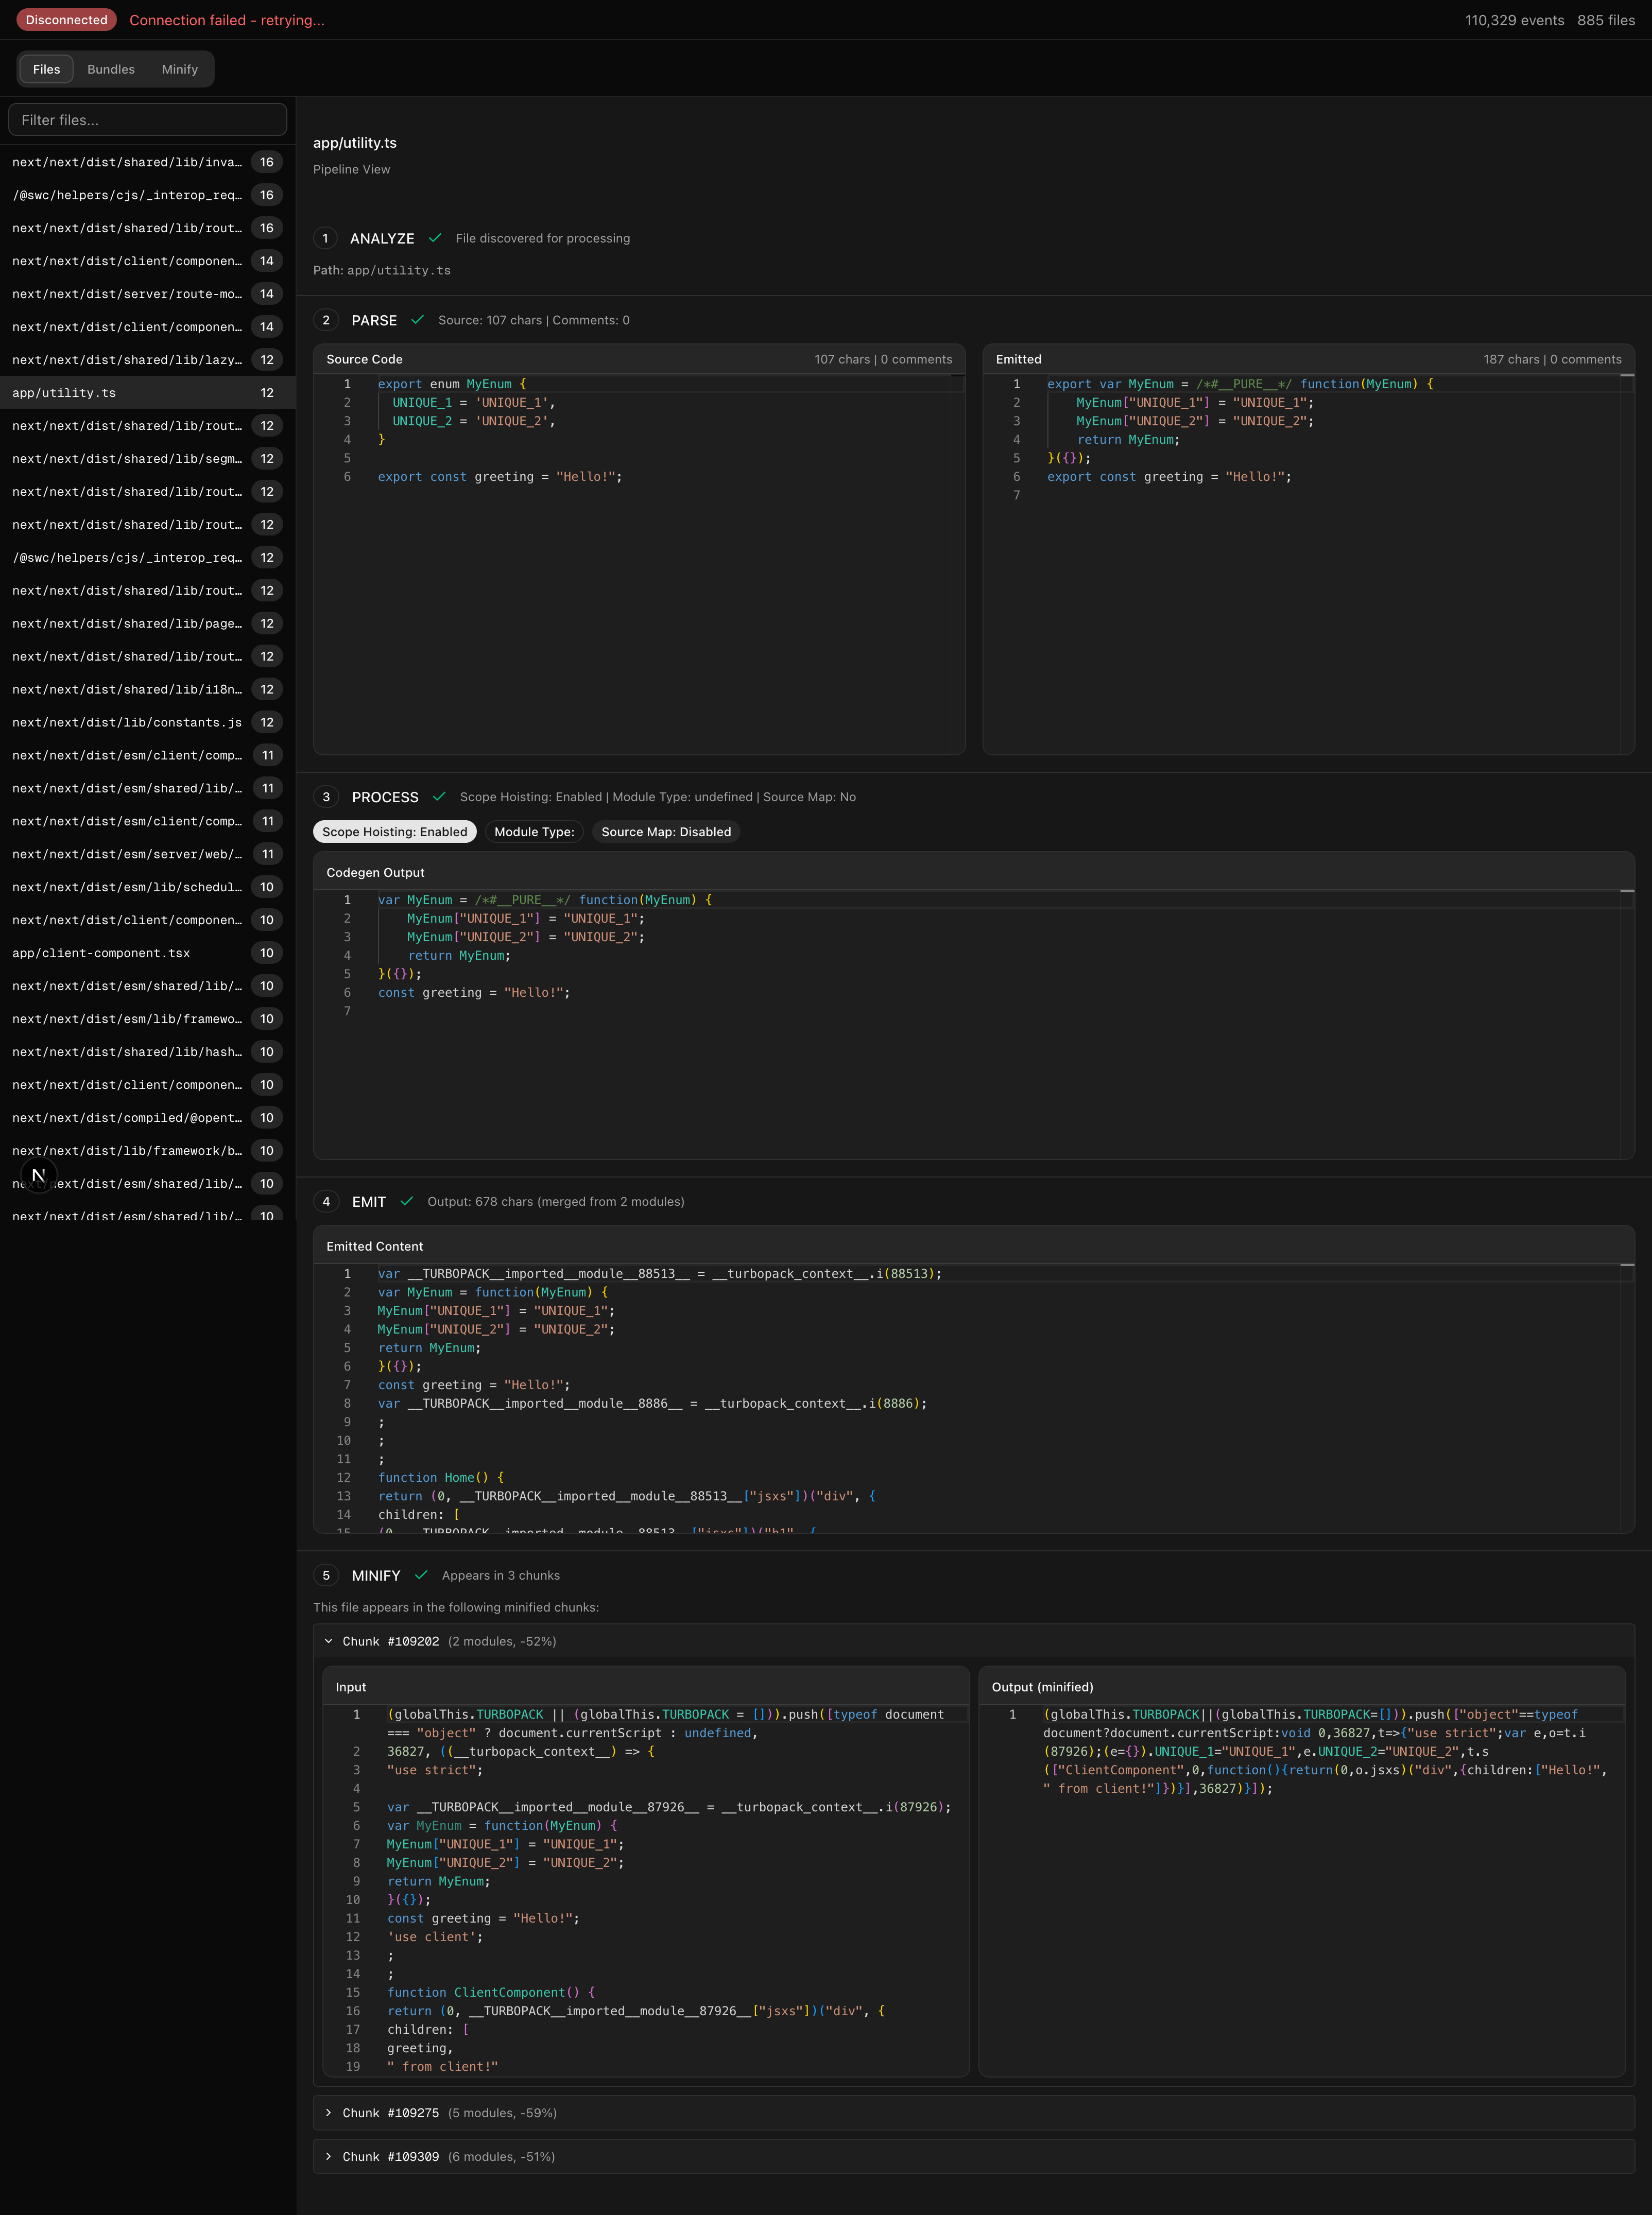Select app/client-component.tsx in file list

101,953
